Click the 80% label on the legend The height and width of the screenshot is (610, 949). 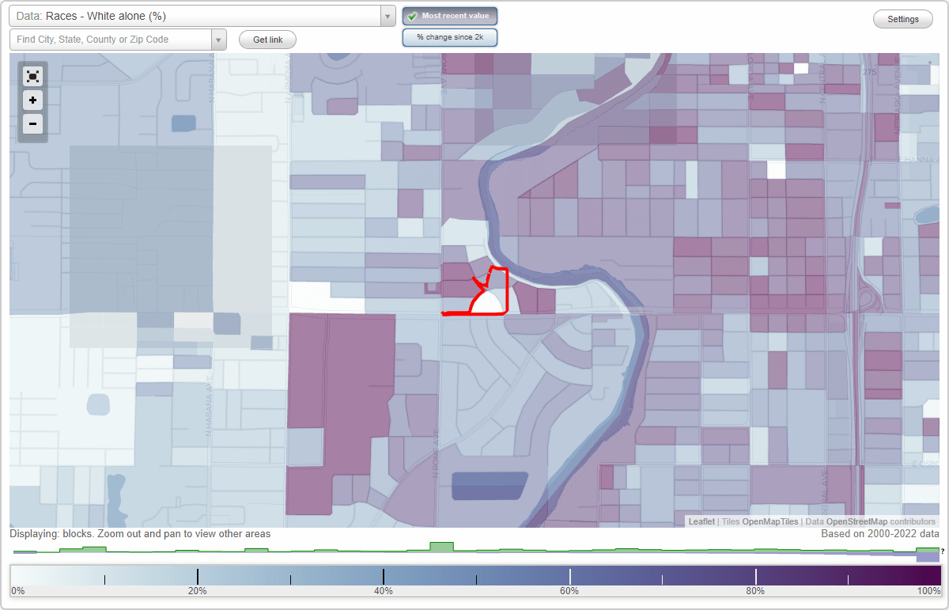click(755, 591)
